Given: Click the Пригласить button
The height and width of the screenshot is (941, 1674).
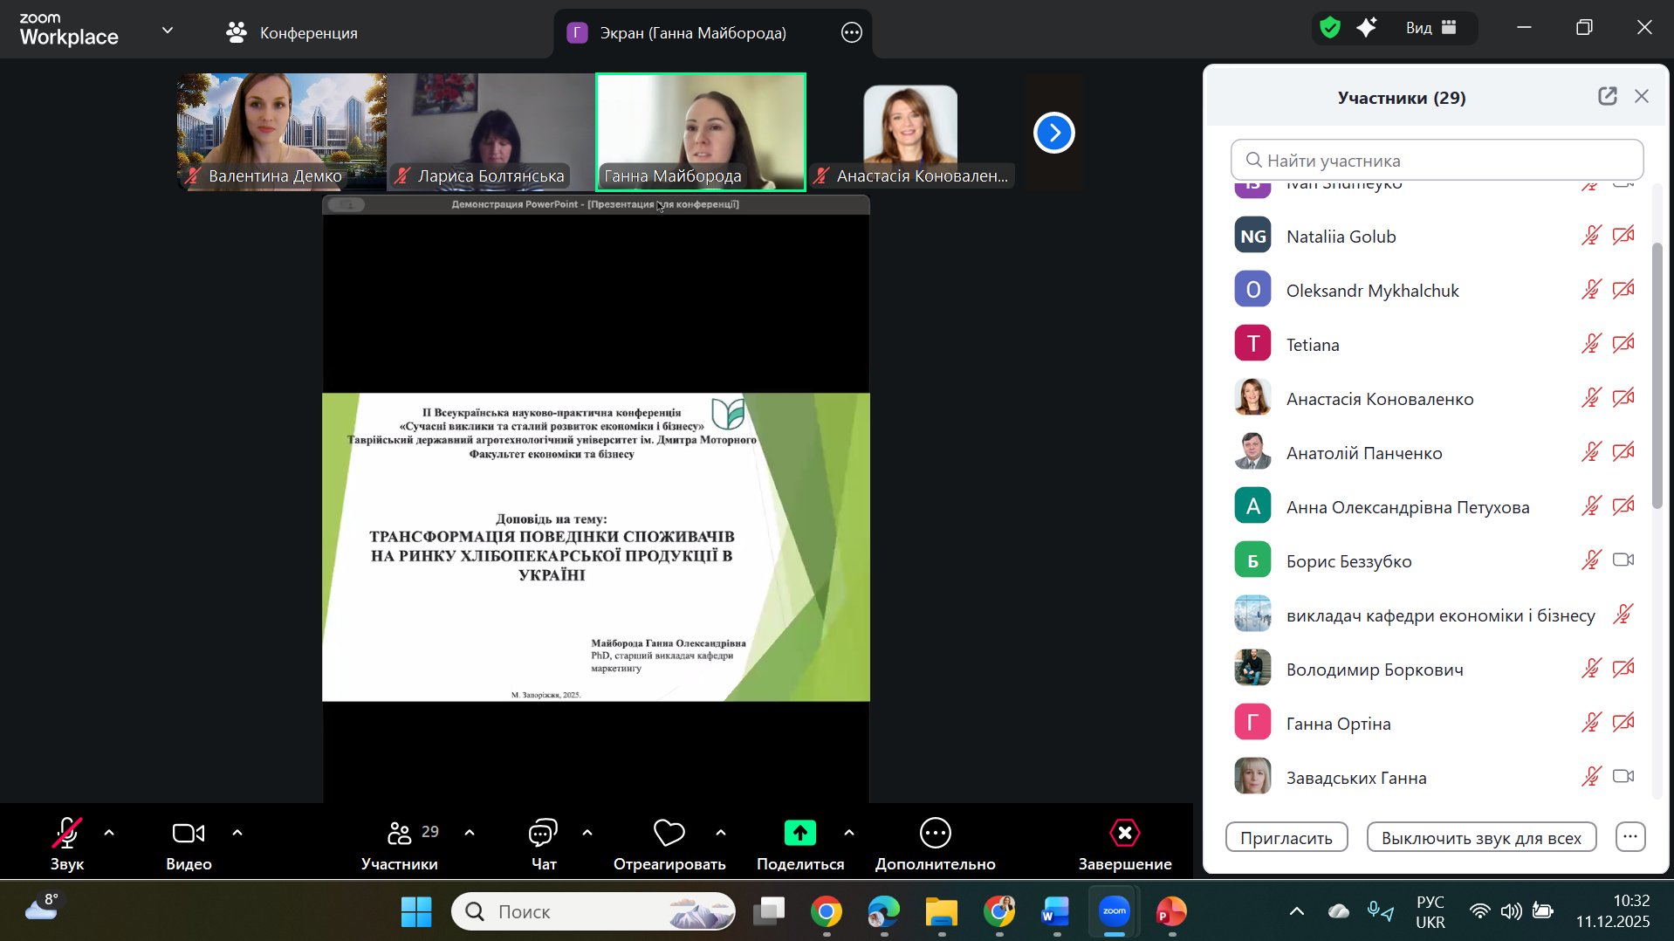Looking at the screenshot, I should pos(1286,838).
